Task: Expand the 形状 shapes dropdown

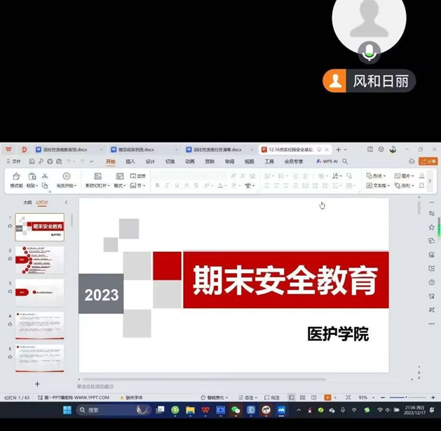Action: pyautogui.click(x=376, y=176)
